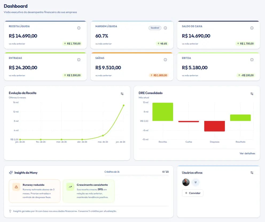
Task: Click the 60.7% Margem Líquida value
Action: point(102,36)
